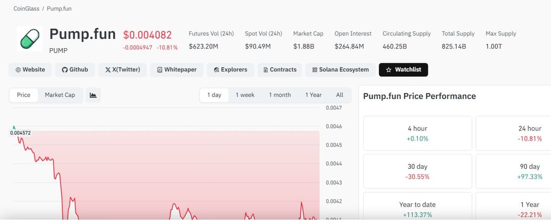551x220 pixels.
Task: Click the green high marker arrow on chart
Action: 14,127
